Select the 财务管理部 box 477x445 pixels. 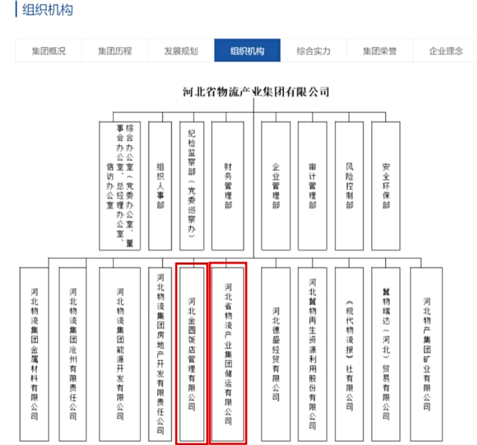[x=227, y=186]
